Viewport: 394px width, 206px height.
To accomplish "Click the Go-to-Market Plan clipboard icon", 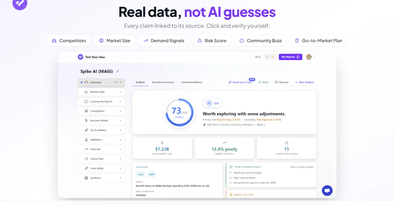I will pyautogui.click(x=297, y=41).
